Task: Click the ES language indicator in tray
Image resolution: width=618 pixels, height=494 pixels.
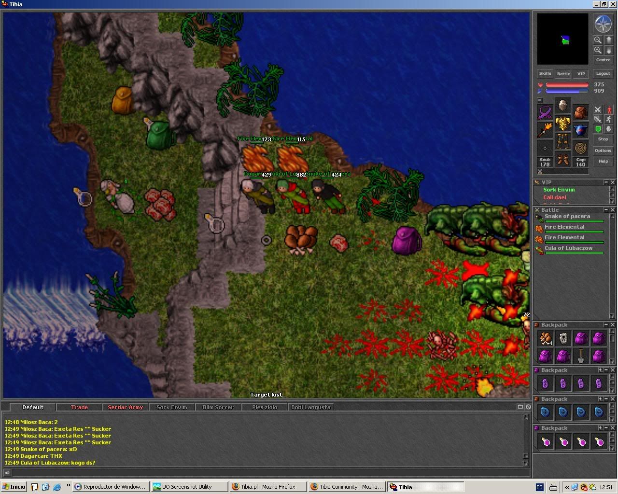Action: [x=540, y=487]
